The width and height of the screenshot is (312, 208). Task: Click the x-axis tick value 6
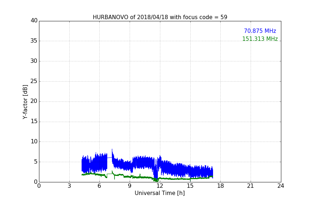pos(100,186)
